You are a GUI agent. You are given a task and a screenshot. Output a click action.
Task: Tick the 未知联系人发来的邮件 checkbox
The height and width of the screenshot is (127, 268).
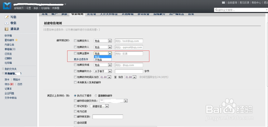pyautogui.click(x=75, y=82)
